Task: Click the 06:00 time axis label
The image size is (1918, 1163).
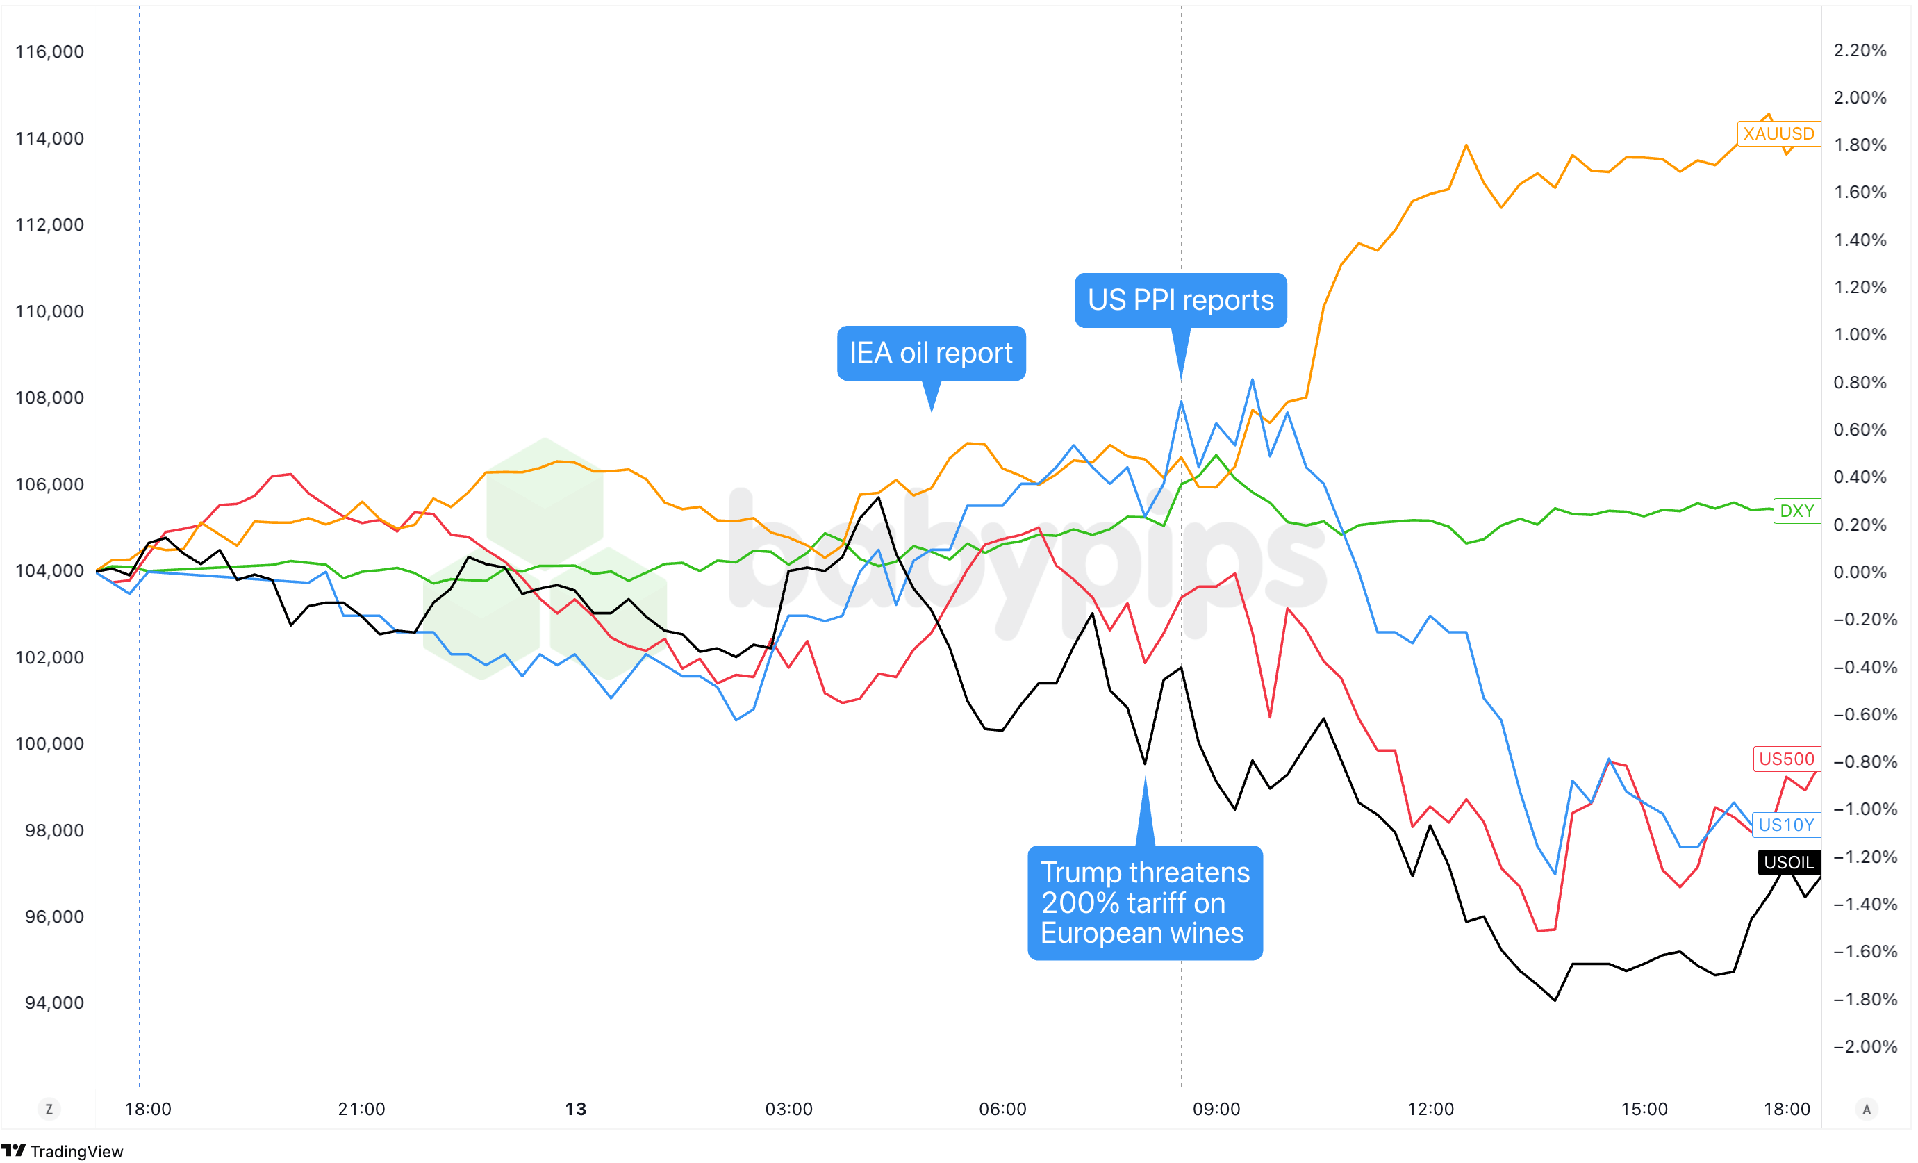Action: [x=1002, y=1110]
